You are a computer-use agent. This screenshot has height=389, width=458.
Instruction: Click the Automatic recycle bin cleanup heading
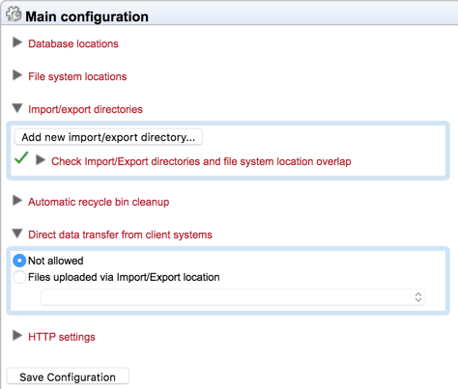[99, 202]
